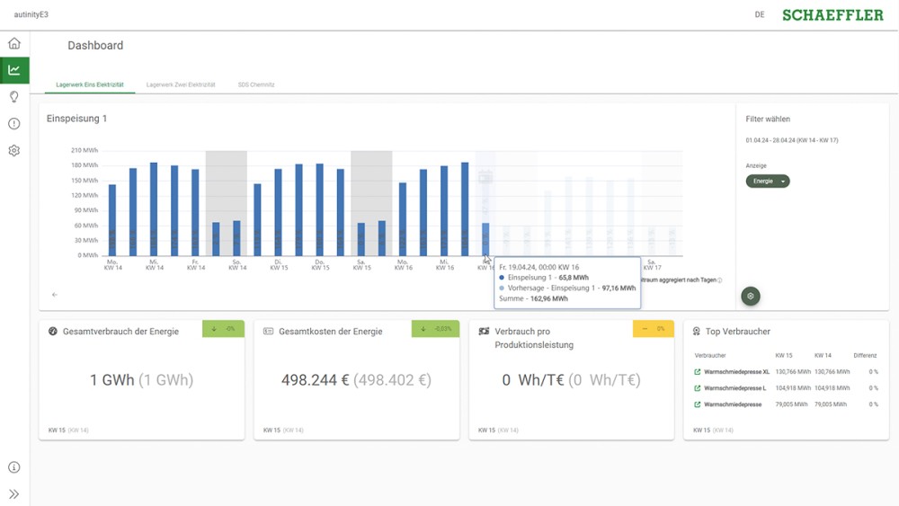The width and height of the screenshot is (899, 506).
Task: Open the home page from sidebar
Action: pos(14,43)
